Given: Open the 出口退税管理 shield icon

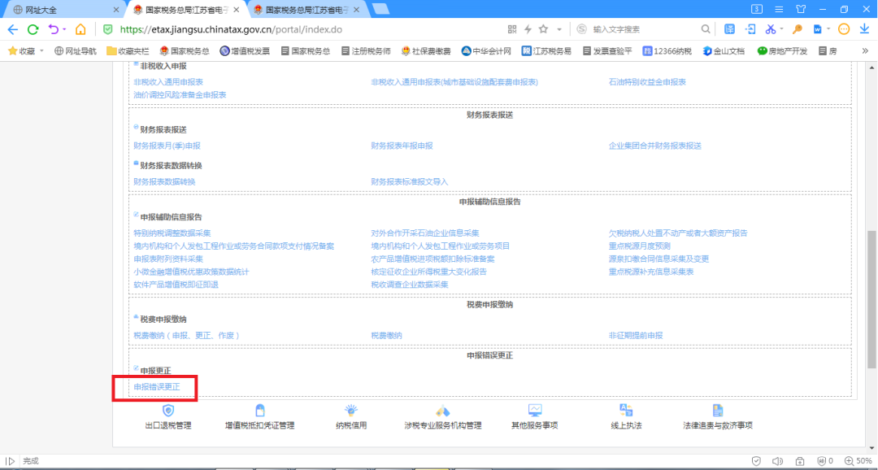Looking at the screenshot, I should pos(168,410).
